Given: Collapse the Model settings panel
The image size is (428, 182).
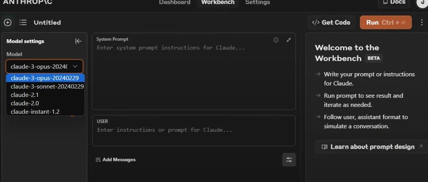Looking at the screenshot, I should coord(78,41).
